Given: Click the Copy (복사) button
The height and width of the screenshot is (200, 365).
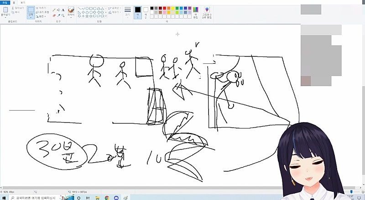Looking at the screenshot, I should click(x=16, y=12).
